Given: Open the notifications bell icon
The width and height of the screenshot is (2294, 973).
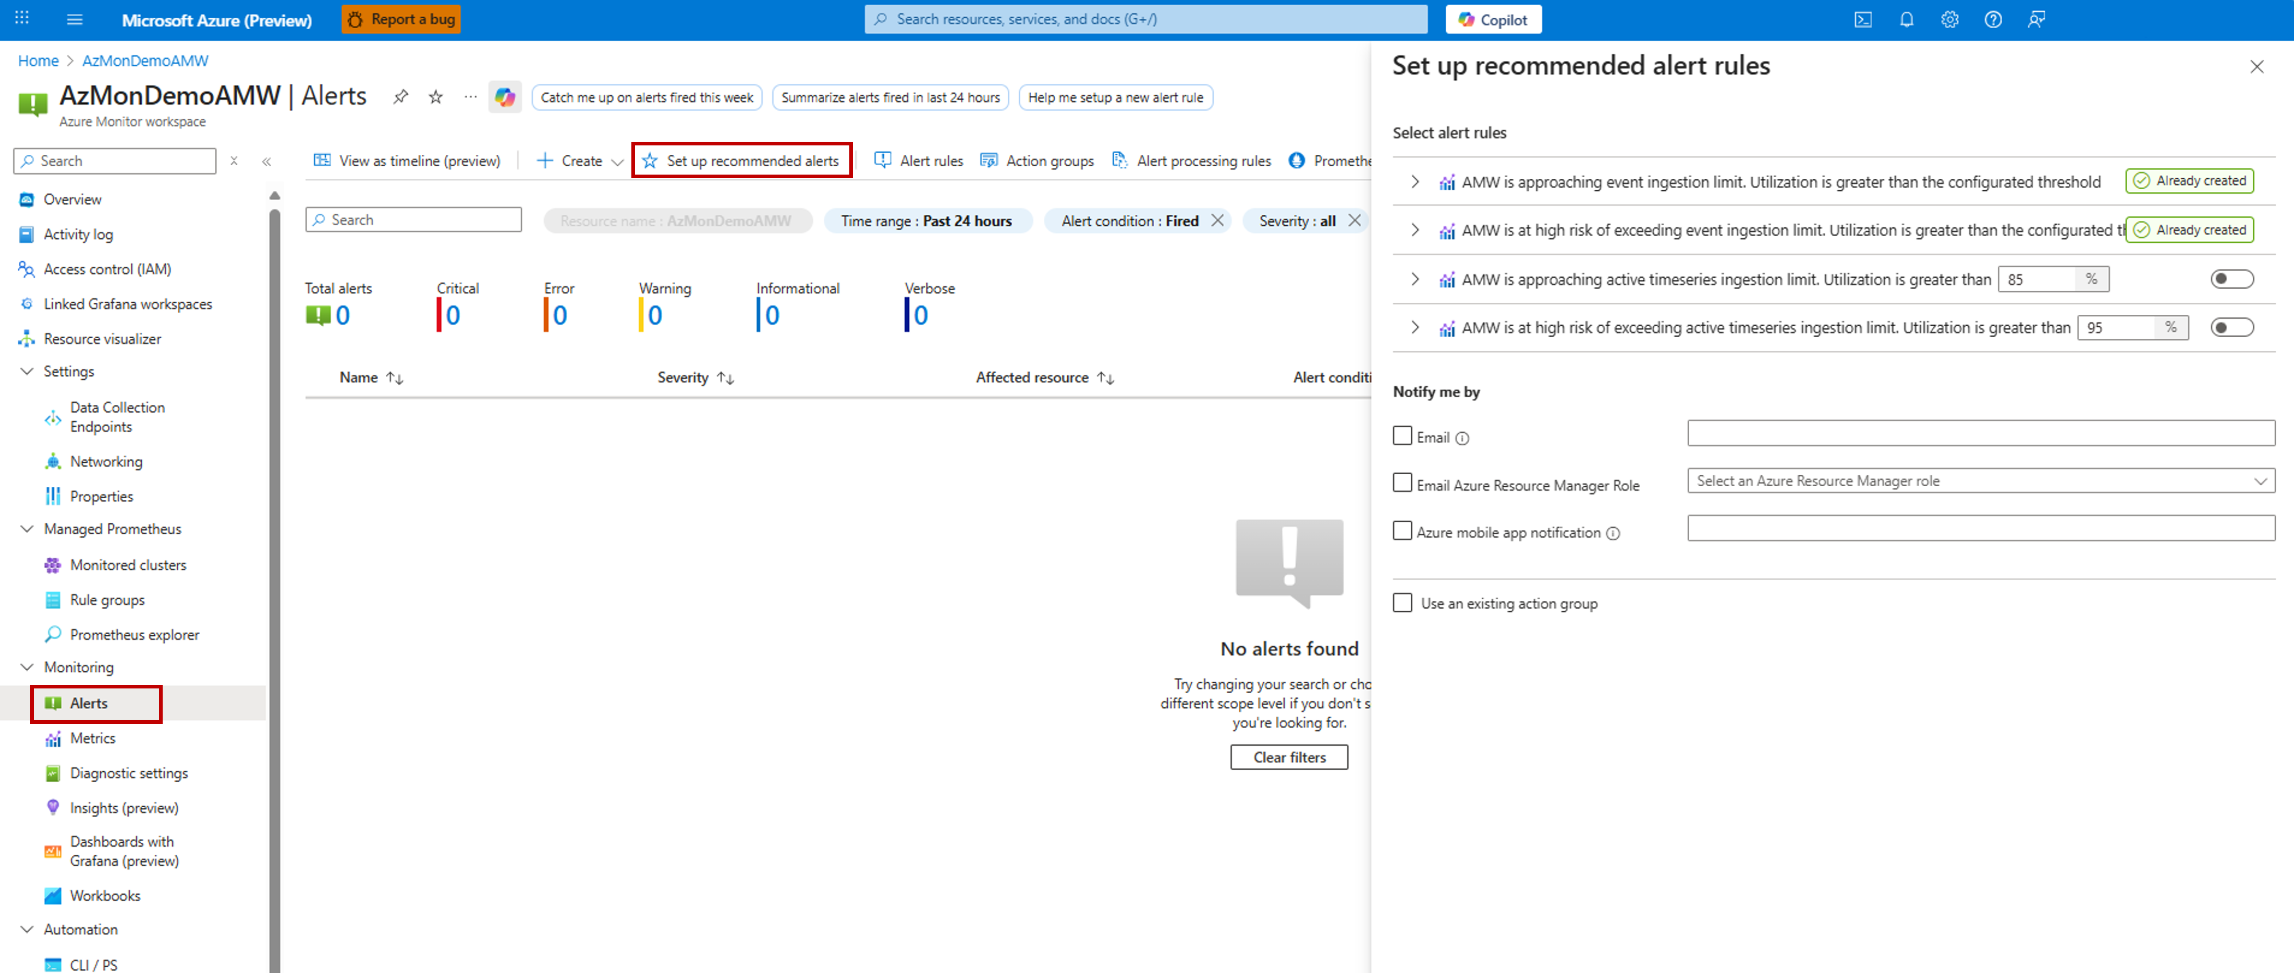Looking at the screenshot, I should (1906, 20).
